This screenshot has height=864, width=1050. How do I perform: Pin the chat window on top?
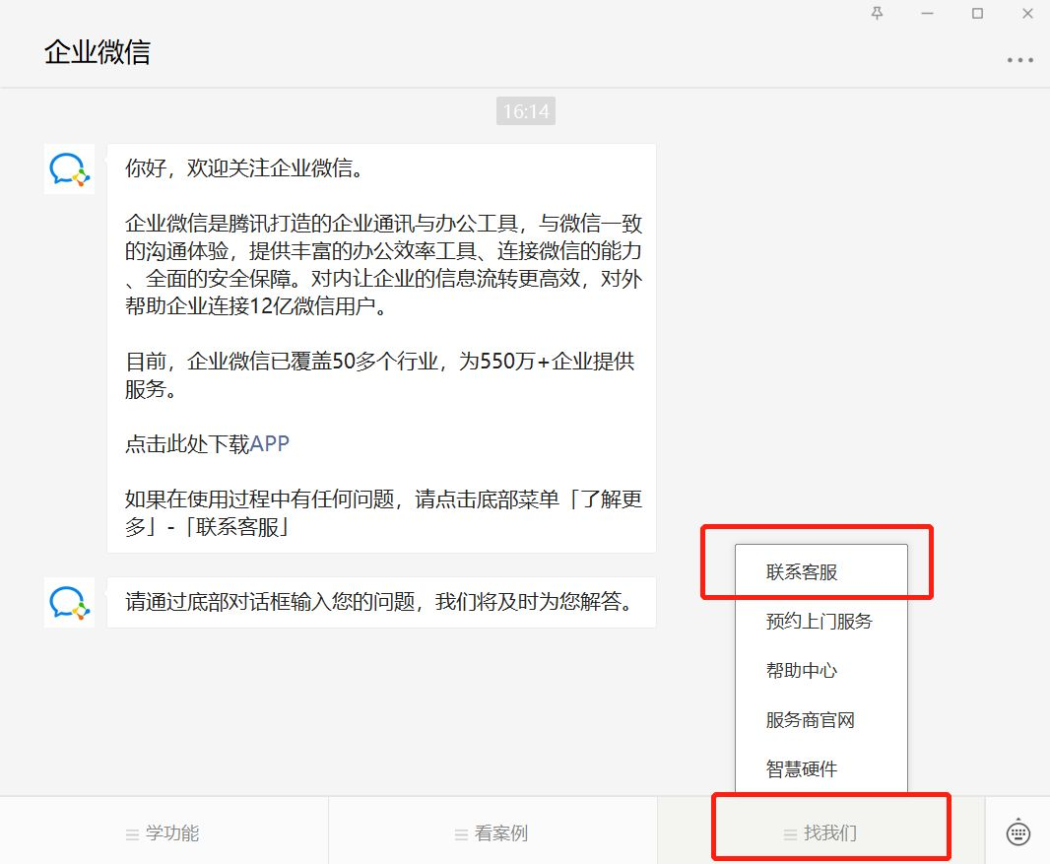(x=878, y=14)
